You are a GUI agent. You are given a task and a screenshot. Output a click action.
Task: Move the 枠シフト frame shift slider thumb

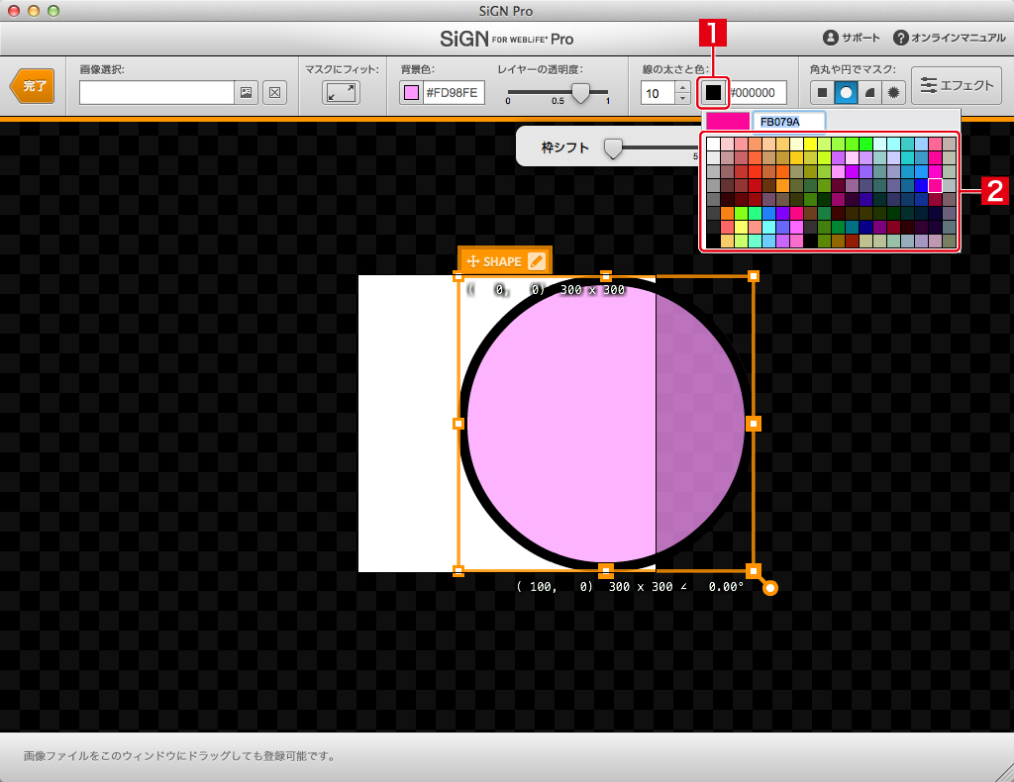coord(612,148)
